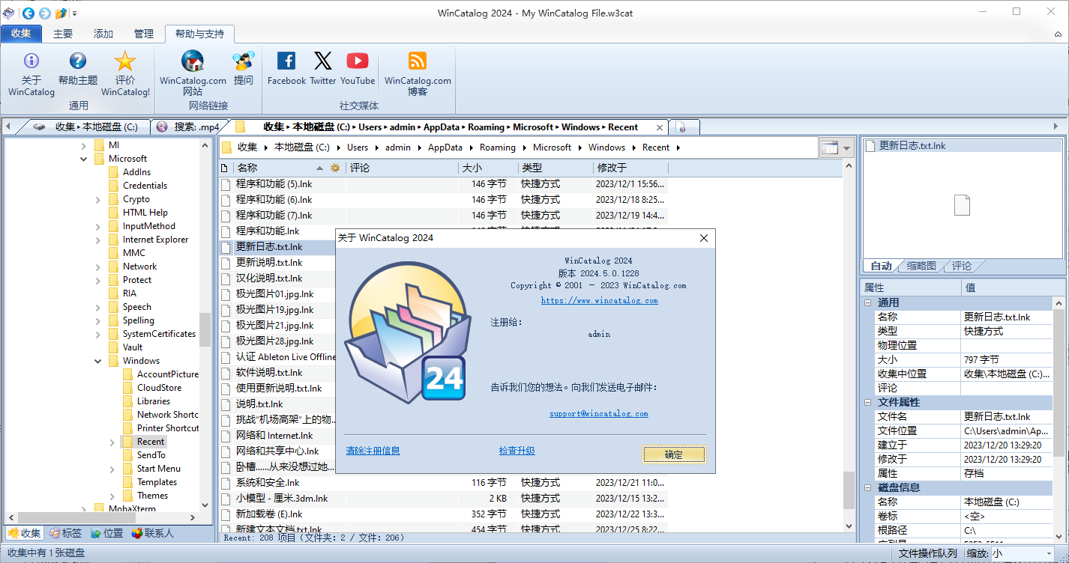This screenshot has height=563, width=1069.
Task: Open the WinCatalog.com blog RSS icon
Action: 418,61
